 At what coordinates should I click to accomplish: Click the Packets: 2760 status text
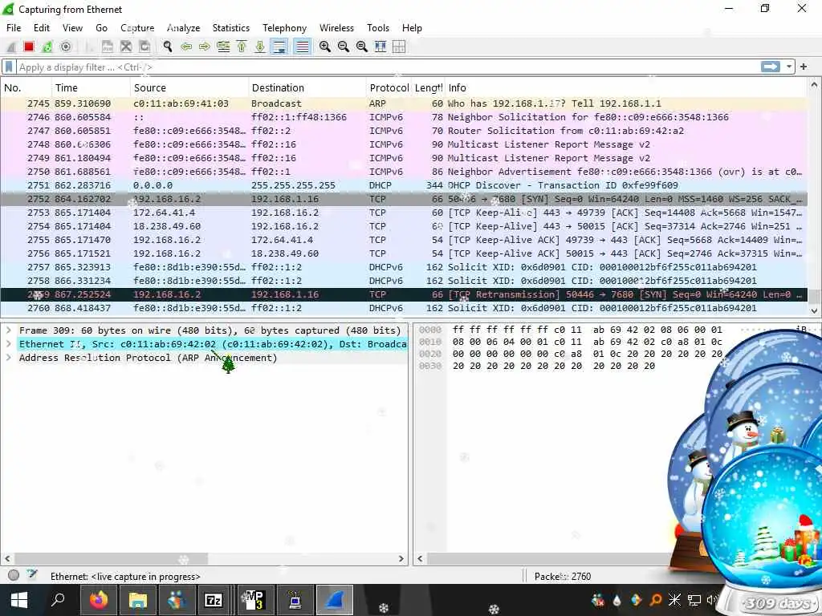(x=563, y=576)
